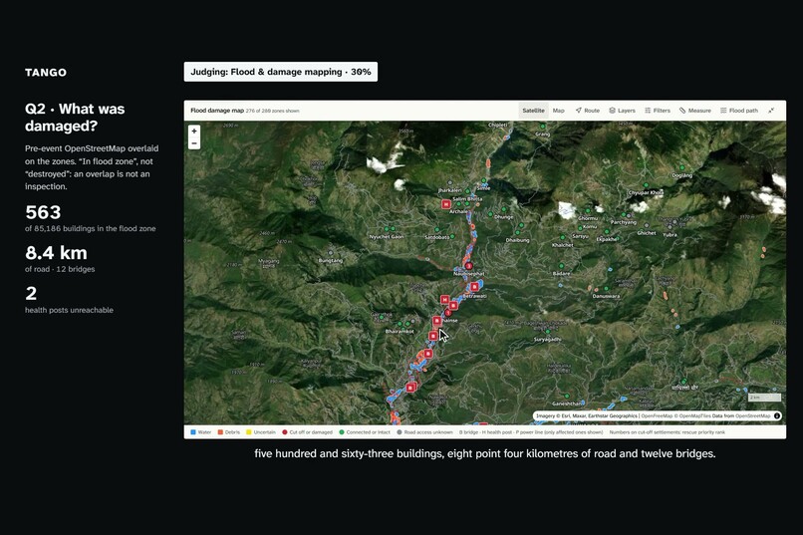This screenshot has height=535, width=803.
Task: Click the Jharkaleri place label
Action: [449, 190]
